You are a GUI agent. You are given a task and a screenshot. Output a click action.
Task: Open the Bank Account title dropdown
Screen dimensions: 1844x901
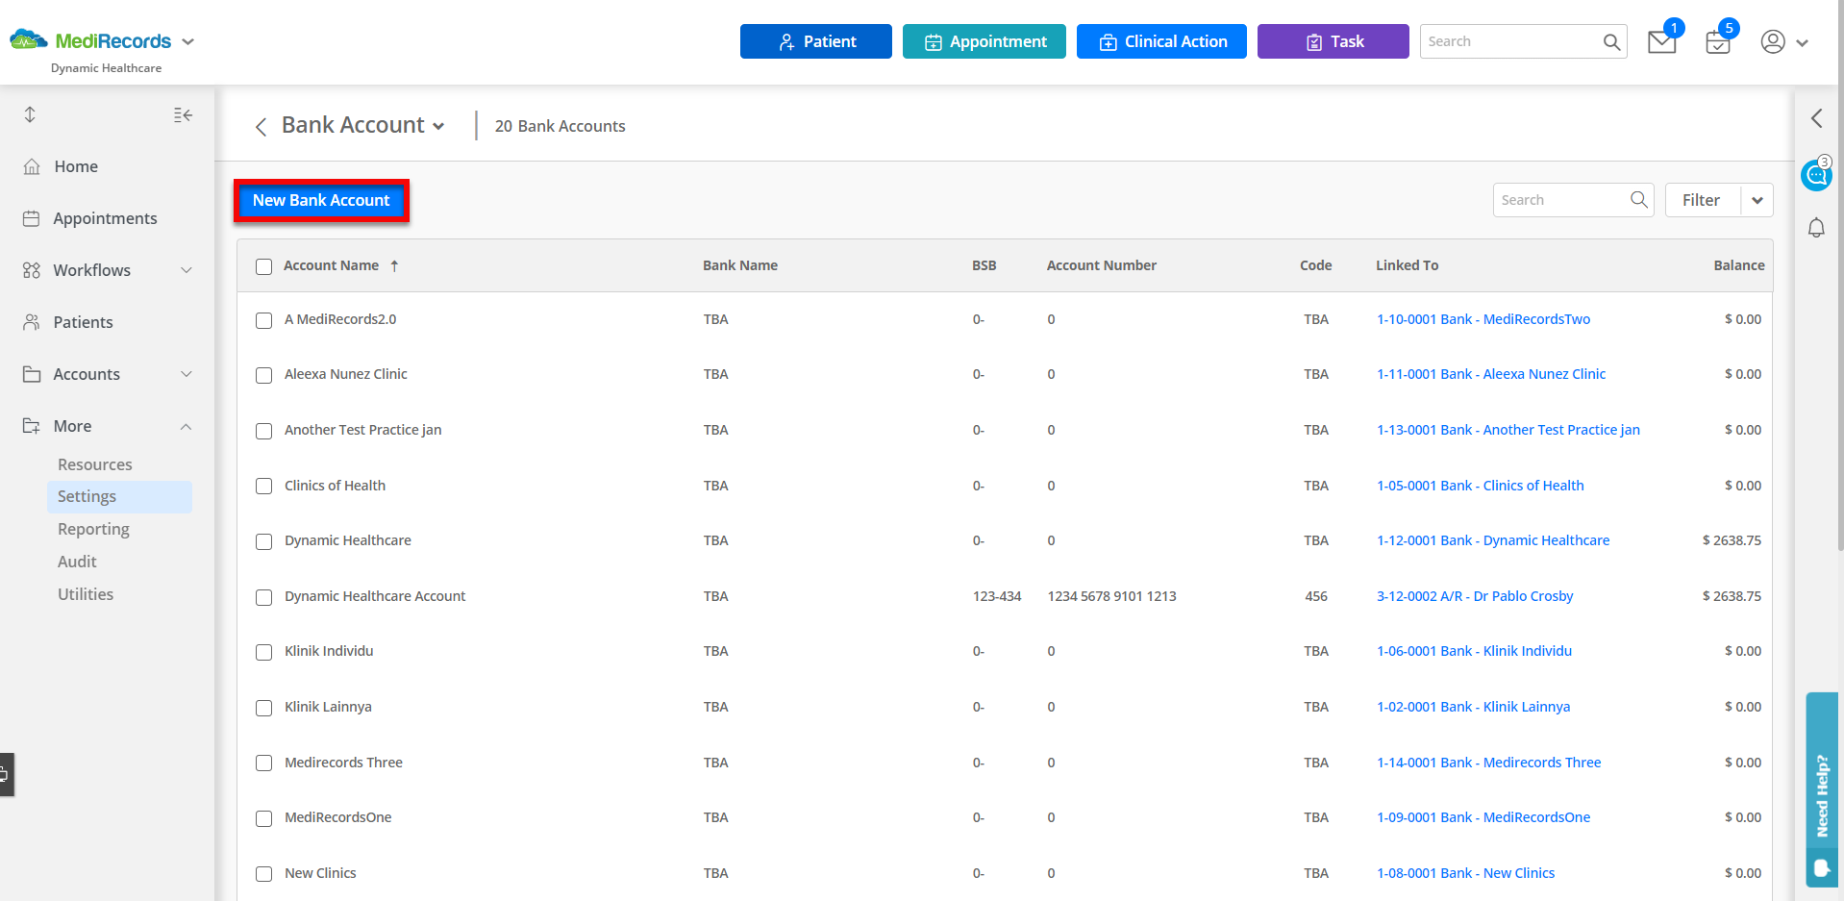438,126
